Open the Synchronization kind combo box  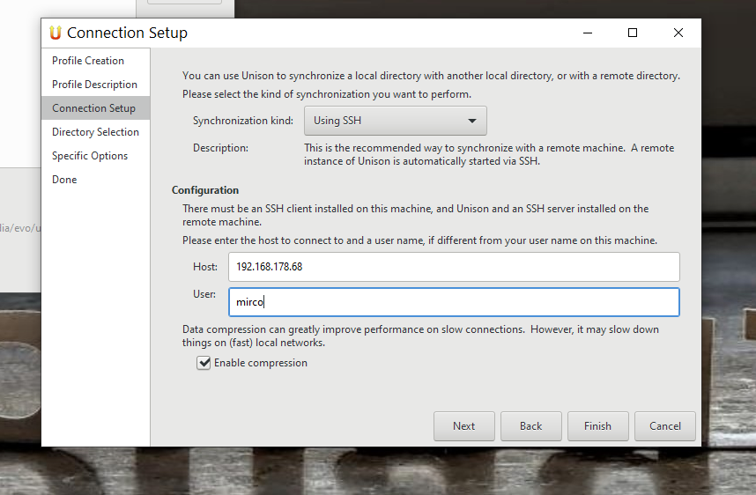tap(395, 121)
